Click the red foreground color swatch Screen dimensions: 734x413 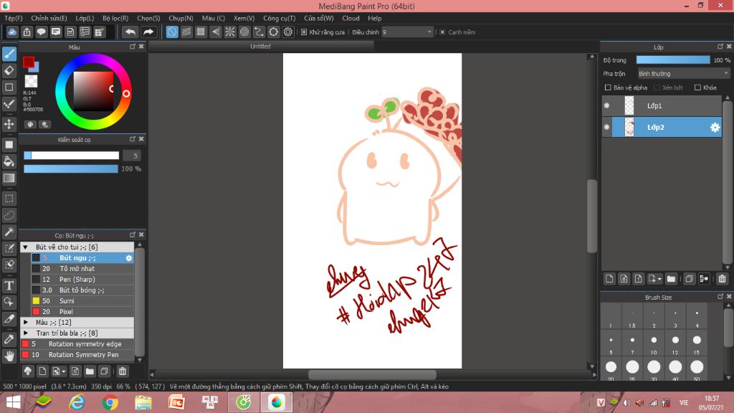click(29, 62)
